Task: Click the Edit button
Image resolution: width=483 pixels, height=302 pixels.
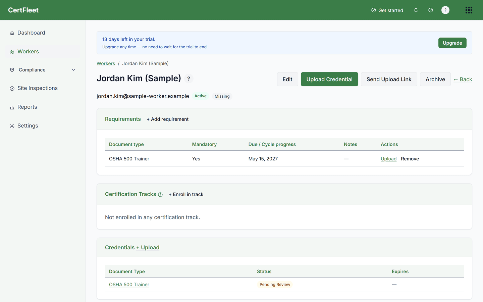Action: pos(287,79)
